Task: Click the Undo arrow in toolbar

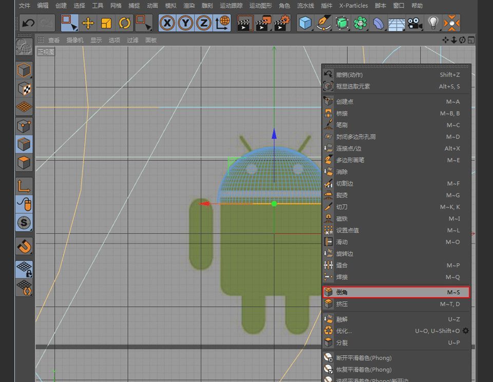Action: tap(29, 23)
